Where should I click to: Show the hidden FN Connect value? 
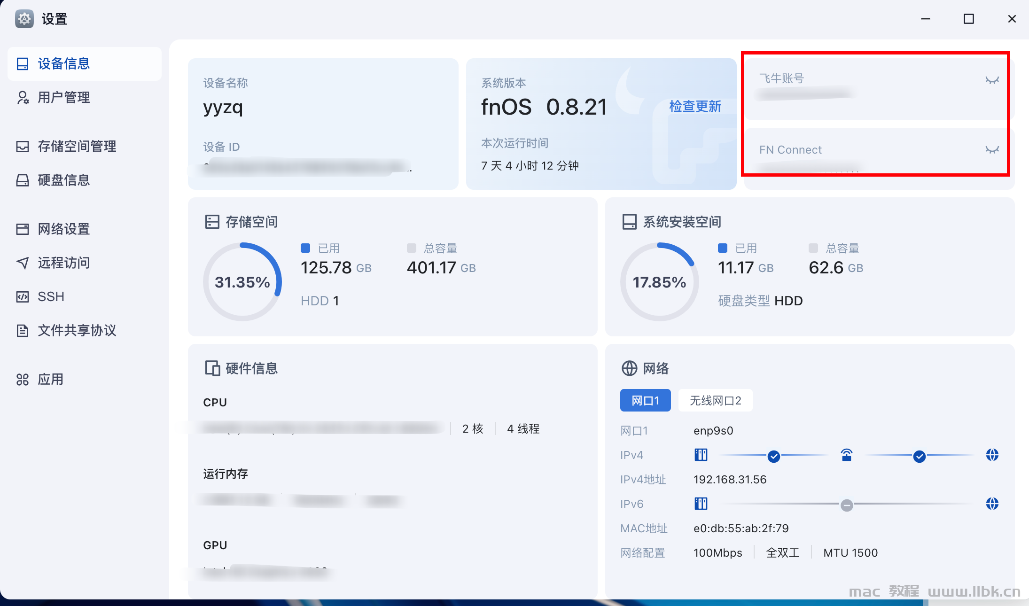point(992,149)
